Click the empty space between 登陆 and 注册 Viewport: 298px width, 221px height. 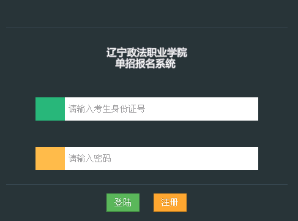coord(146,203)
